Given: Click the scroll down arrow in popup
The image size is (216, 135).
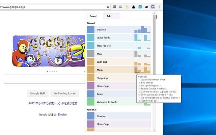Looking at the screenshot, I should tap(154, 130).
